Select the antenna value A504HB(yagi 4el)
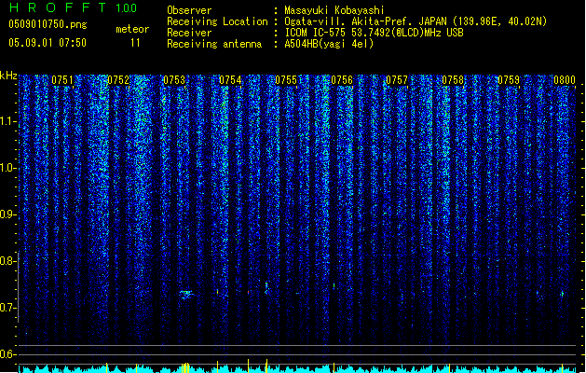Viewport: 586px width, 373px height. (x=329, y=44)
